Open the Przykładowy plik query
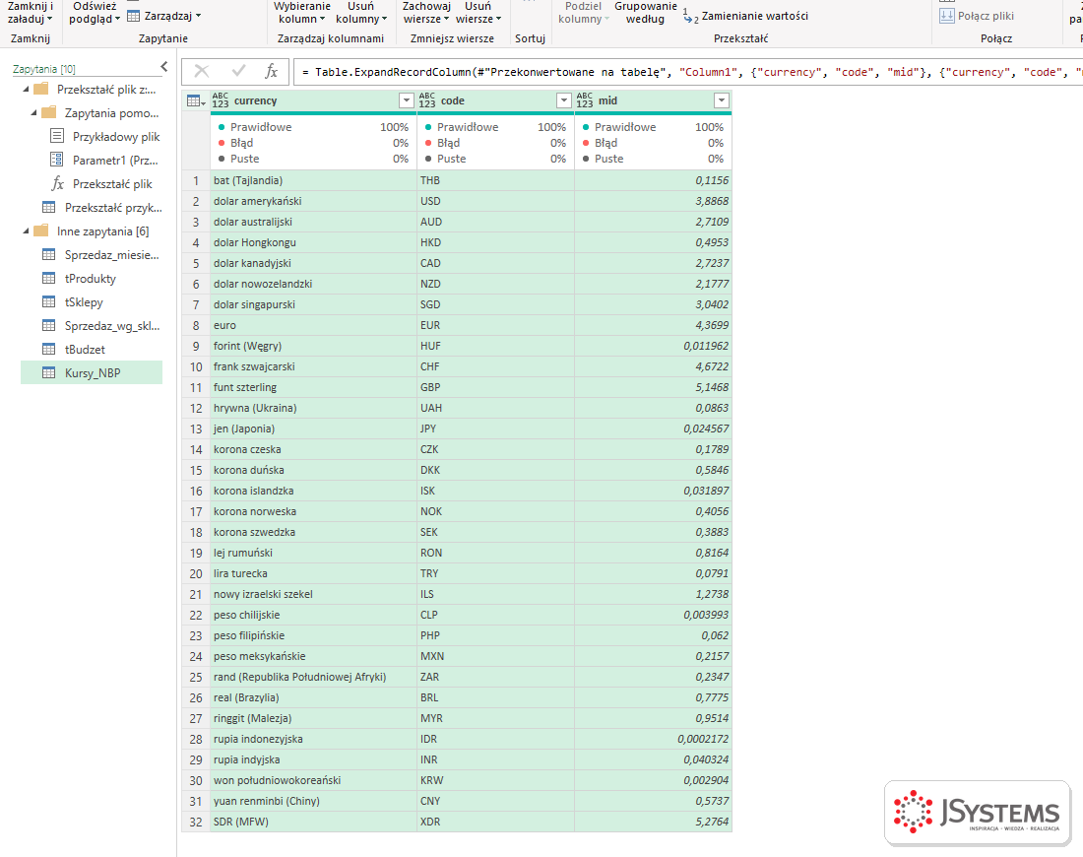Screen dimensions: 1083x857 tap(105, 137)
